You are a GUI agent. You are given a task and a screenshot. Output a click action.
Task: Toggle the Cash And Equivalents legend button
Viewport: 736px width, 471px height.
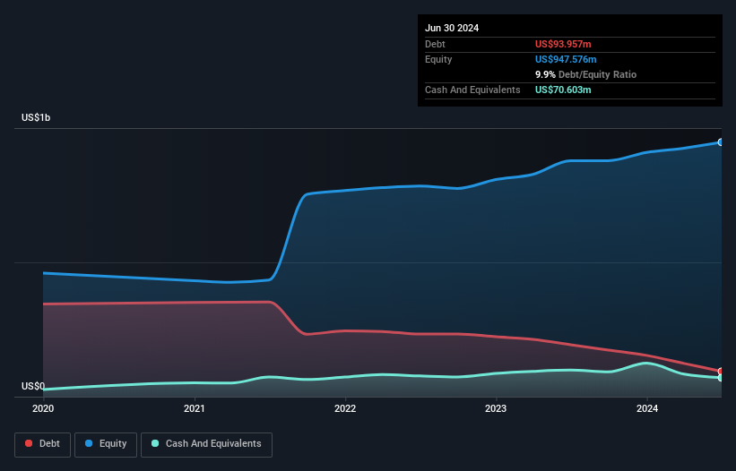(206, 444)
